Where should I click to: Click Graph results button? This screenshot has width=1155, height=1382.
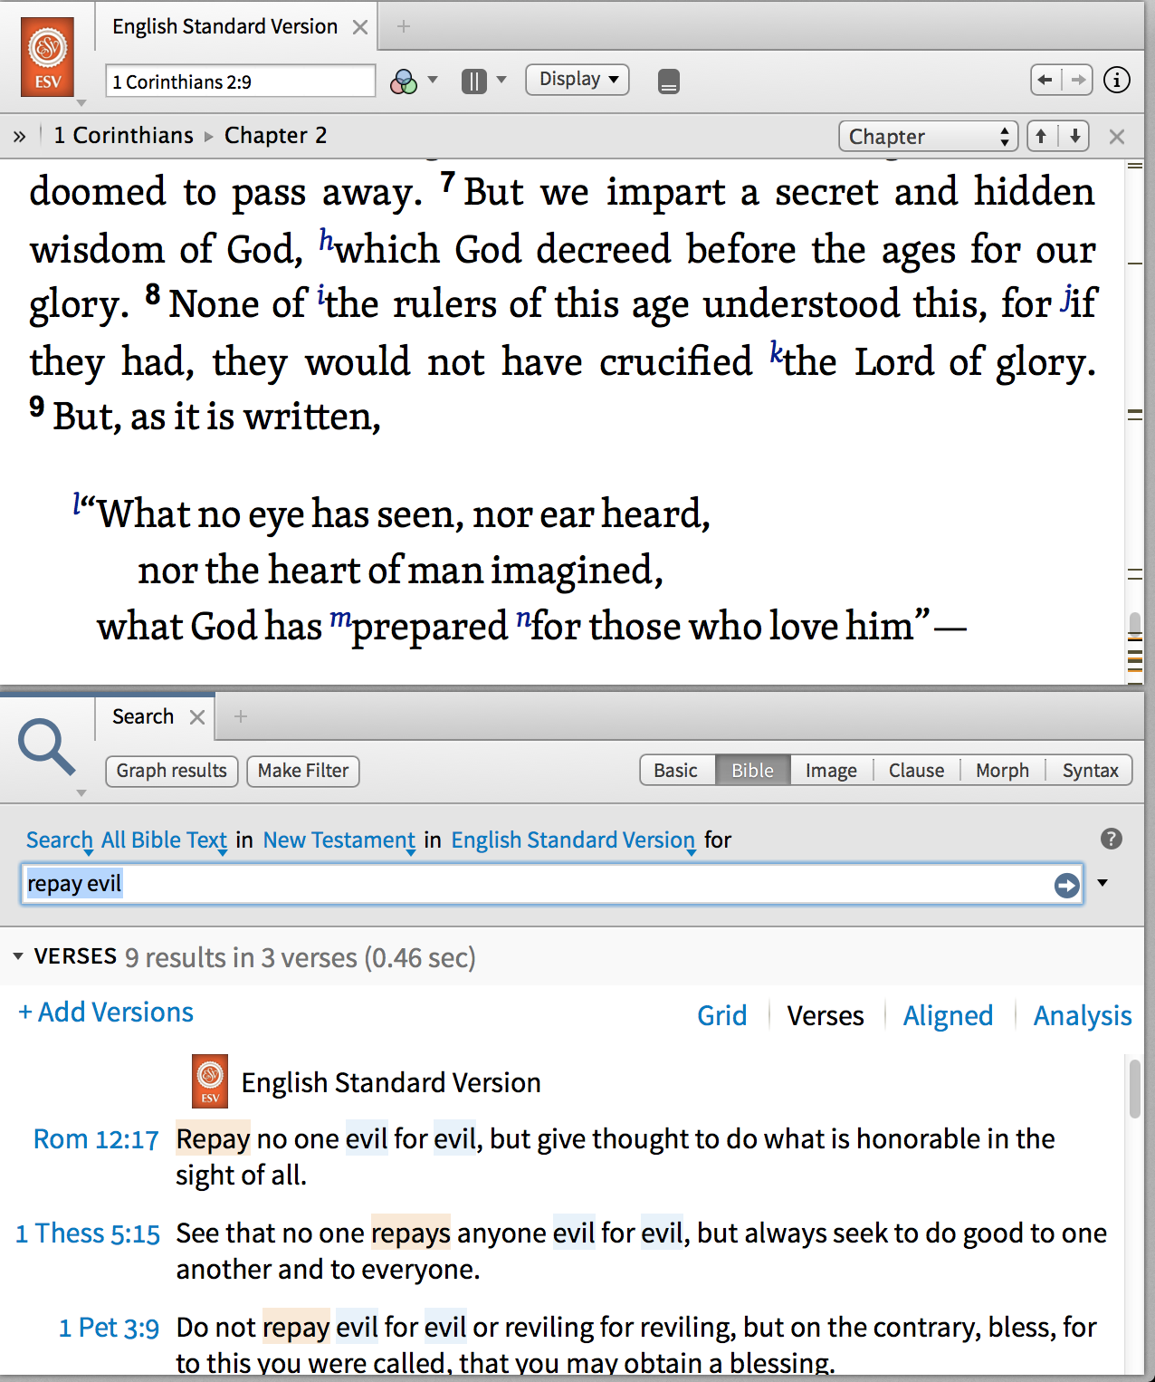point(172,772)
